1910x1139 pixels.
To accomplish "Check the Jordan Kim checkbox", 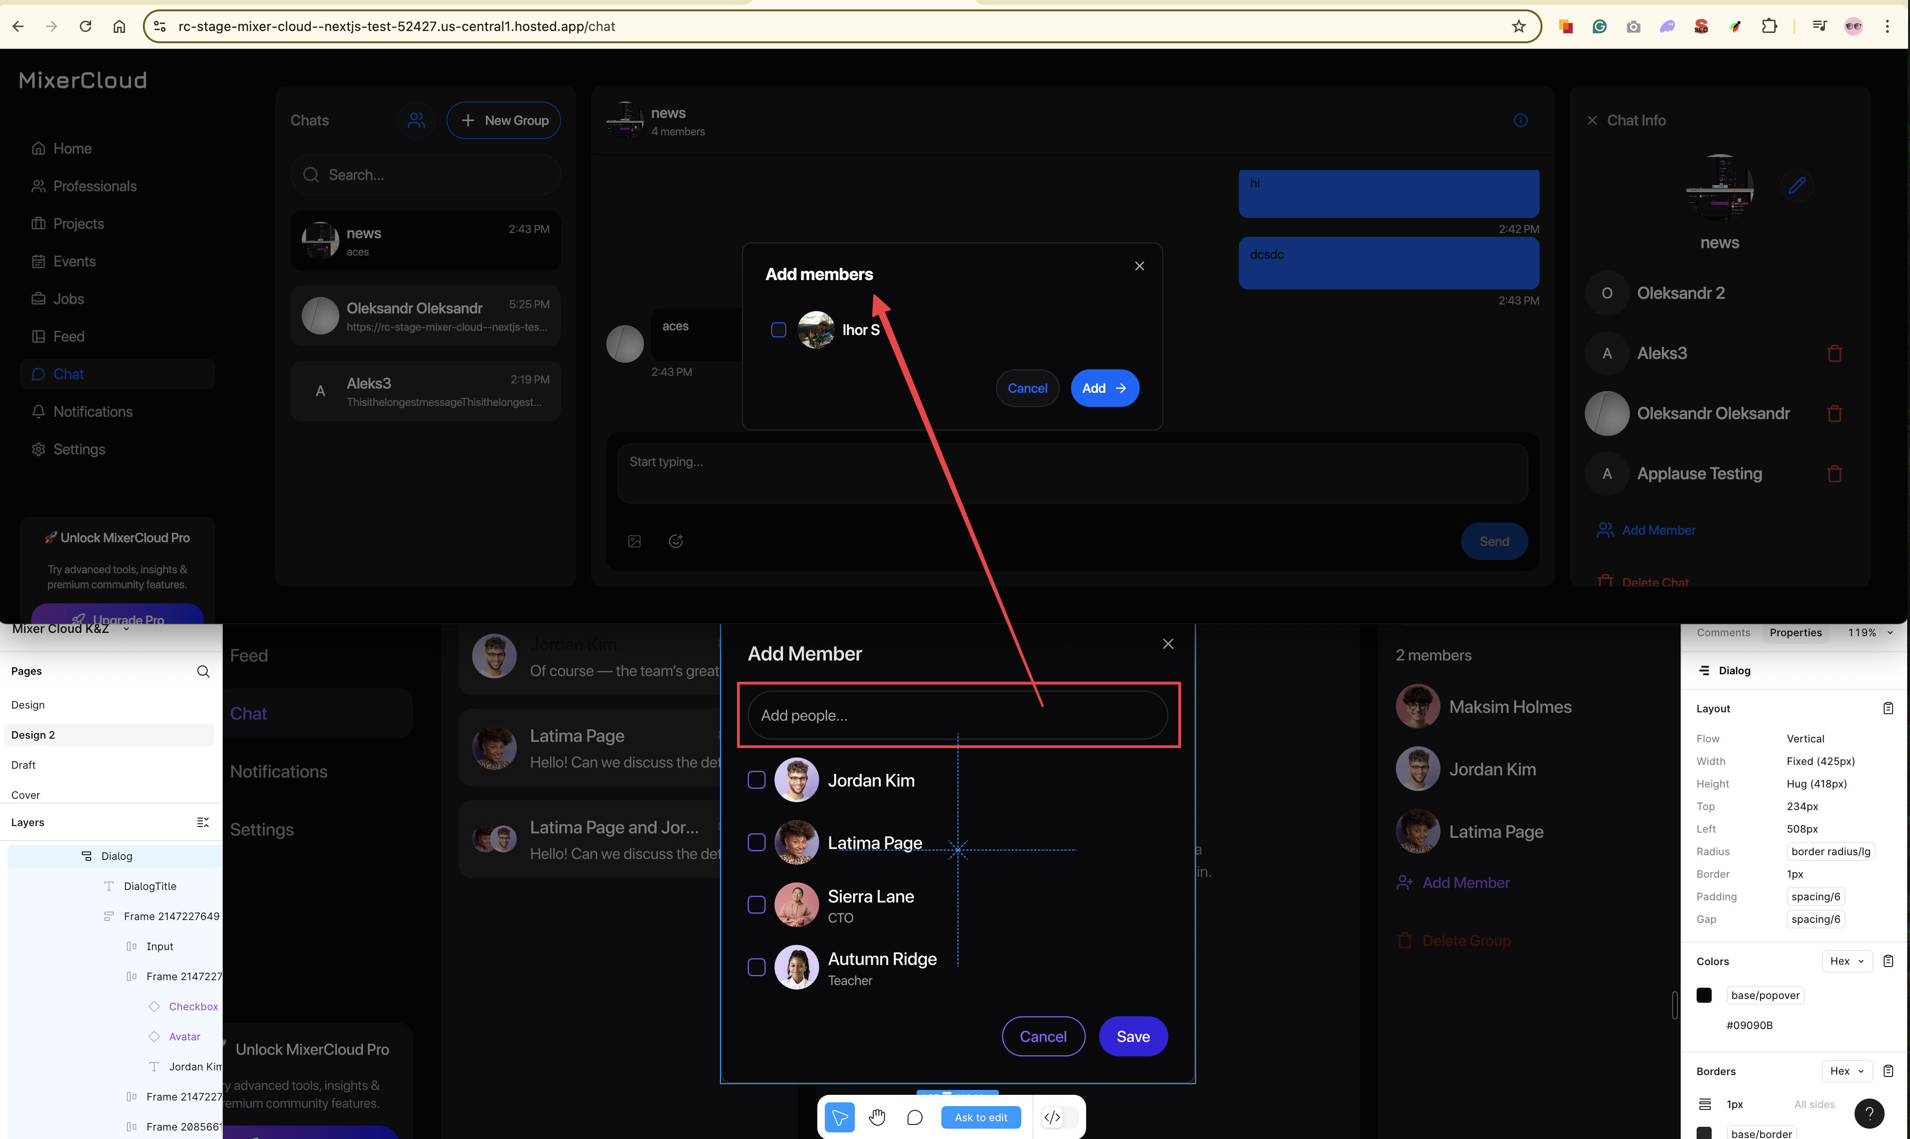I will pyautogui.click(x=756, y=780).
